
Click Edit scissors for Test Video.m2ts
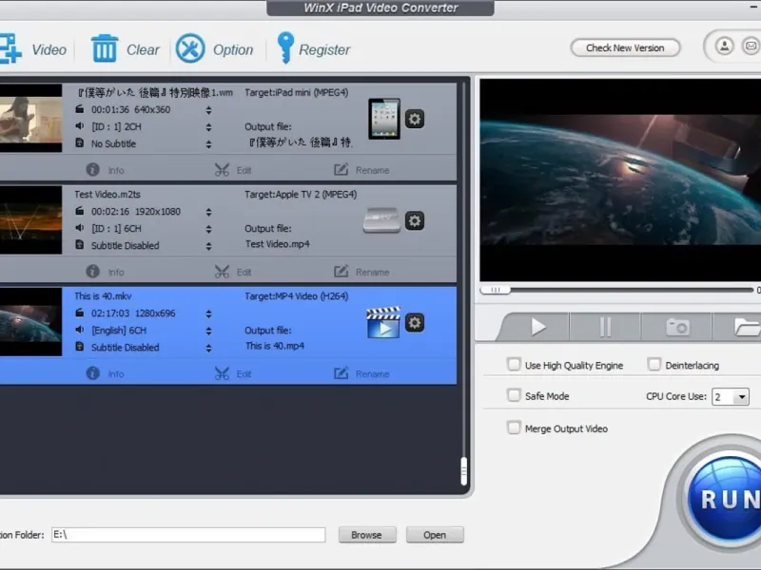222,272
